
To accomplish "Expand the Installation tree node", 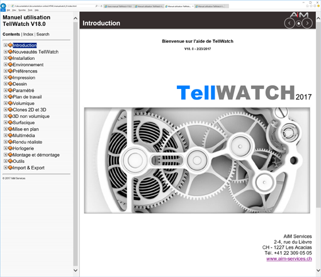I will [x=6, y=58].
